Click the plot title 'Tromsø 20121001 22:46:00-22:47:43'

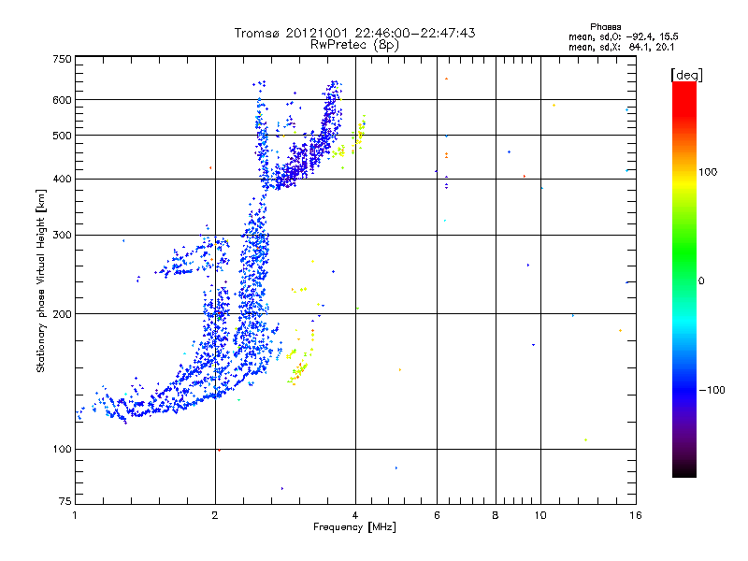pos(354,33)
